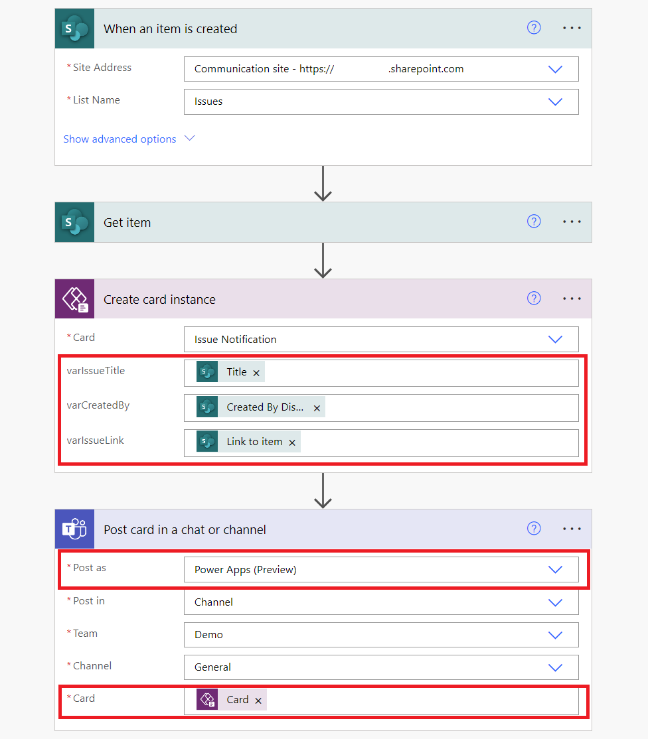Open the help icon on Create card instance

pyautogui.click(x=534, y=298)
